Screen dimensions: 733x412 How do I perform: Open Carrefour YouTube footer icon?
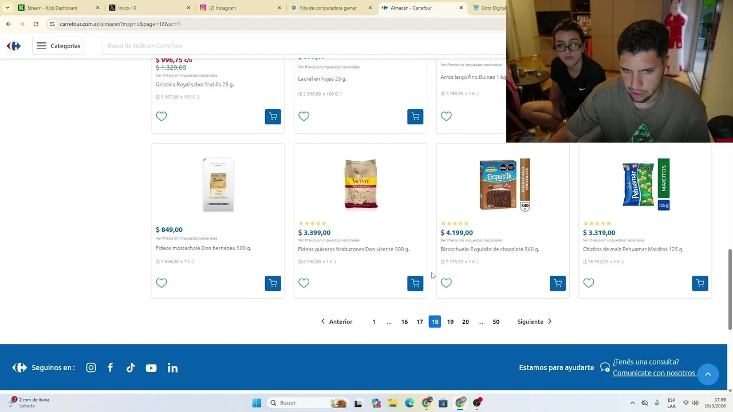(151, 368)
